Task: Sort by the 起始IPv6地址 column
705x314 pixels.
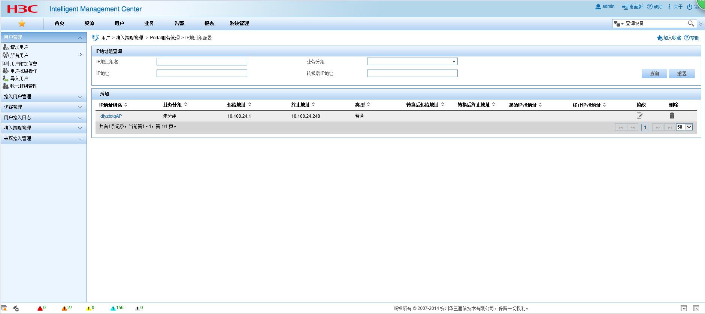Action: (525, 105)
